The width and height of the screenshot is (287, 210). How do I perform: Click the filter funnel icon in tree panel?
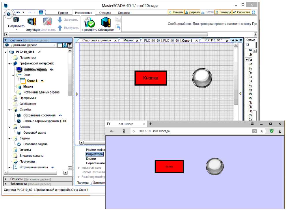point(70,45)
